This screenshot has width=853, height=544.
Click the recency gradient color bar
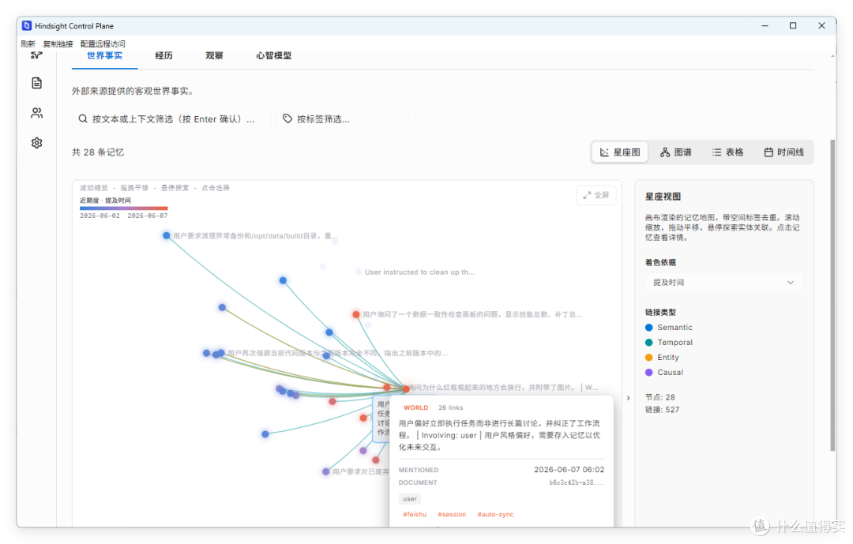click(123, 208)
